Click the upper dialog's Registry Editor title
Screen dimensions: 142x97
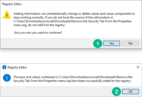coord(12,4)
